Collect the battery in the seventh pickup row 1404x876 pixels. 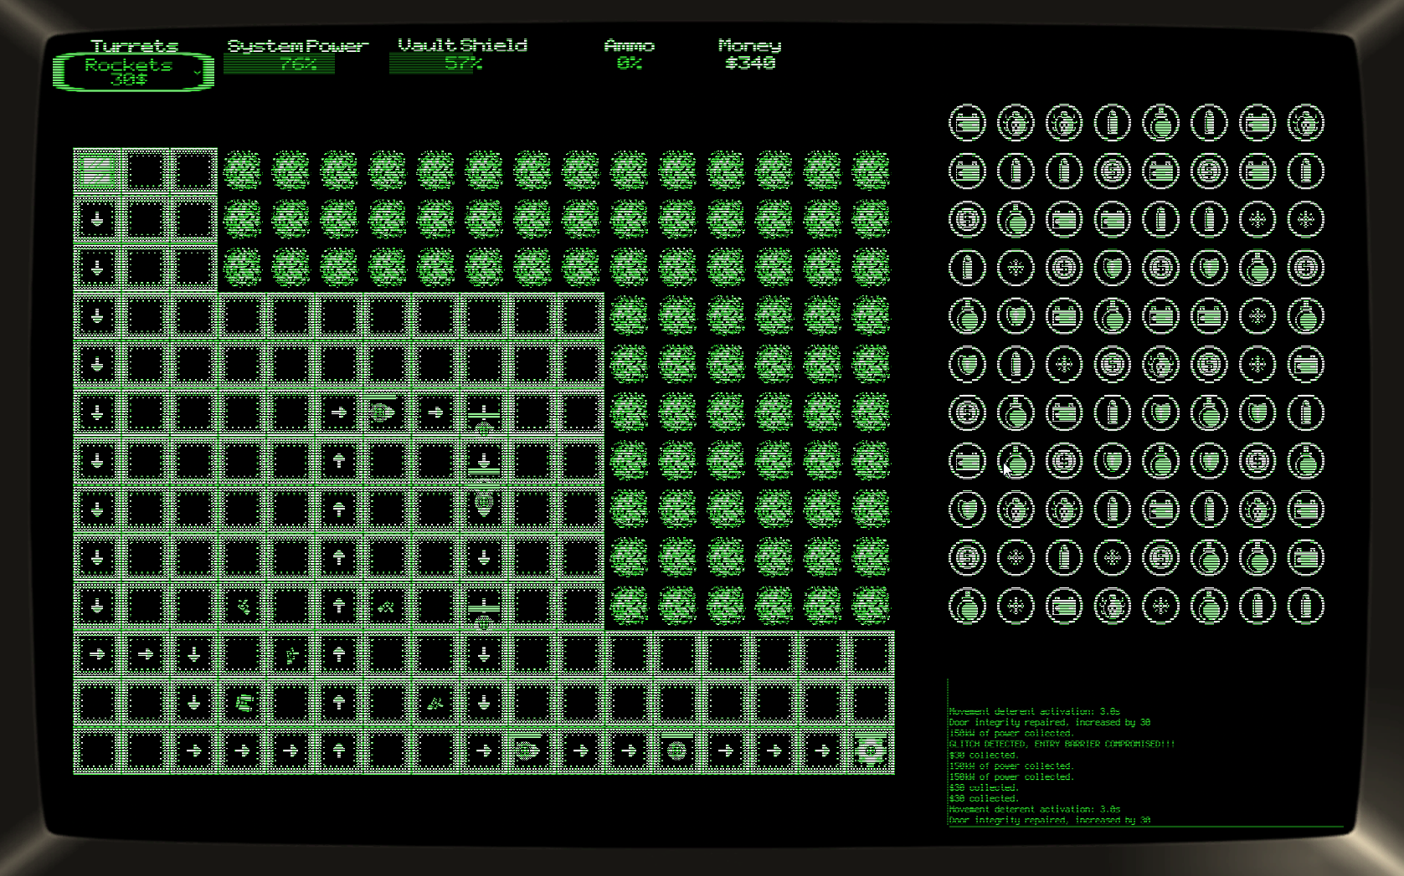click(x=1064, y=412)
